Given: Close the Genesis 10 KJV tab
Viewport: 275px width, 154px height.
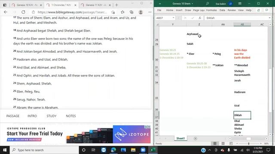Looking at the screenshot, I should (41, 5).
